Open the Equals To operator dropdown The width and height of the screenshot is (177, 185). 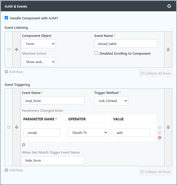coord(88,132)
